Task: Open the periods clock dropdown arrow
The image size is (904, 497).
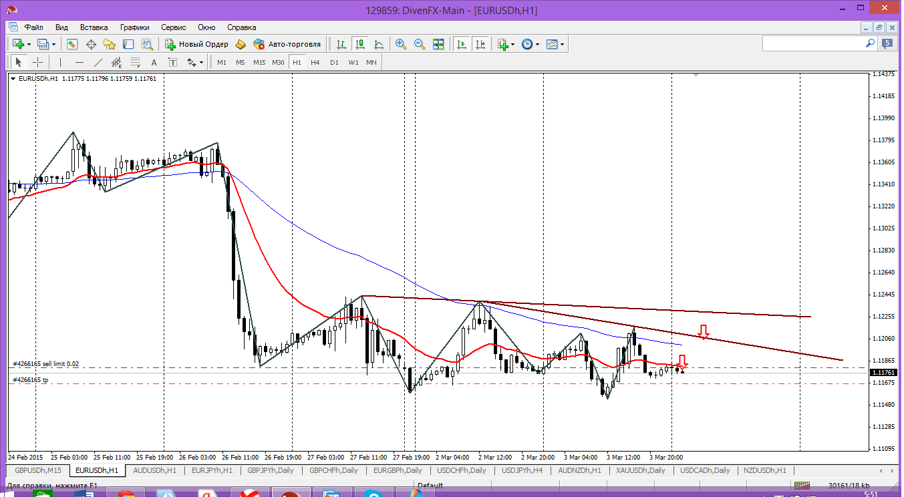Action: click(x=537, y=44)
